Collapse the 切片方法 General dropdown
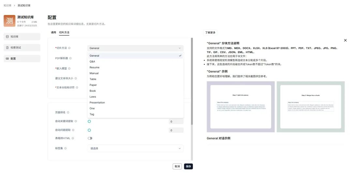The image size is (352, 173). (x=135, y=48)
